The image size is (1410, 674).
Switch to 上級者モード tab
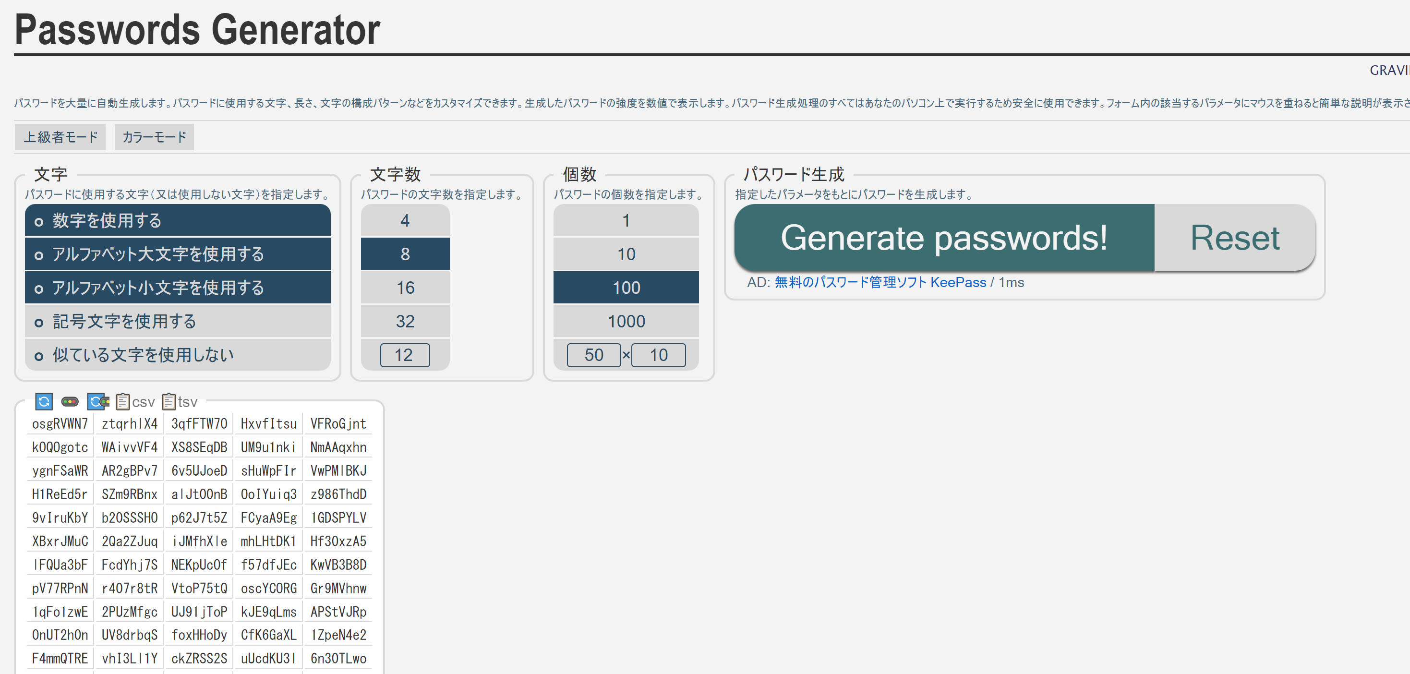[60, 137]
